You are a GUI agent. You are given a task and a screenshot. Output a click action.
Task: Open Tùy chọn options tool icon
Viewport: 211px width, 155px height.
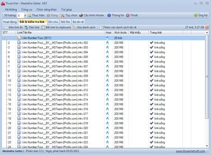62,15
